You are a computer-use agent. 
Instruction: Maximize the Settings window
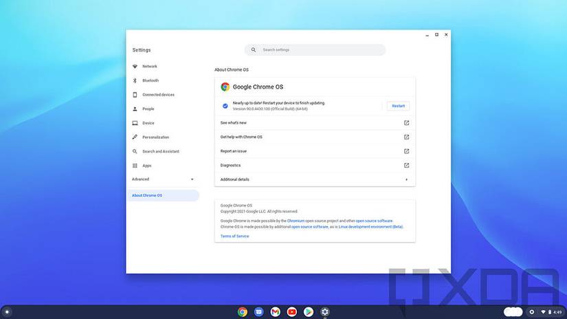point(436,35)
